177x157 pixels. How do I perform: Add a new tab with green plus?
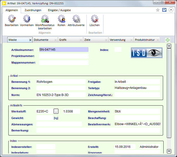tap(167, 40)
